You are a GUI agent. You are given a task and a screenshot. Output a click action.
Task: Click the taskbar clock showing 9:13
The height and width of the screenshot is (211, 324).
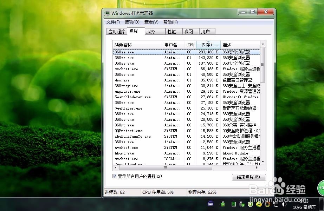[x=304, y=201]
